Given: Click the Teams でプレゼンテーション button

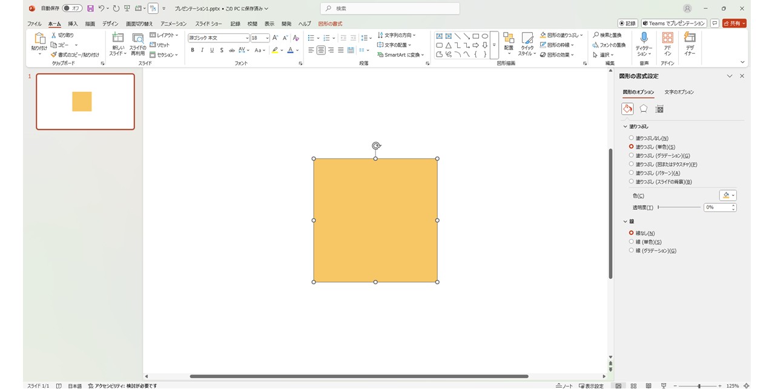Looking at the screenshot, I should click(x=674, y=23).
